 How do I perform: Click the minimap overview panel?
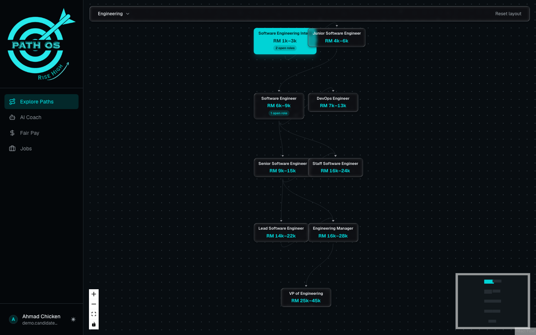(493, 301)
